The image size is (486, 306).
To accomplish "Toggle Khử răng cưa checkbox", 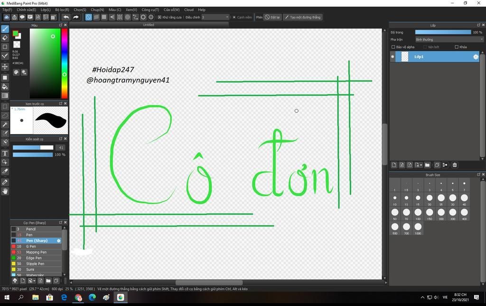I will click(159, 18).
